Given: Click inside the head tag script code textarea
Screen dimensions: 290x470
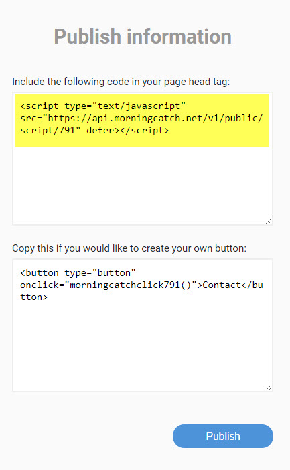Looking at the screenshot, I should 143,159.
